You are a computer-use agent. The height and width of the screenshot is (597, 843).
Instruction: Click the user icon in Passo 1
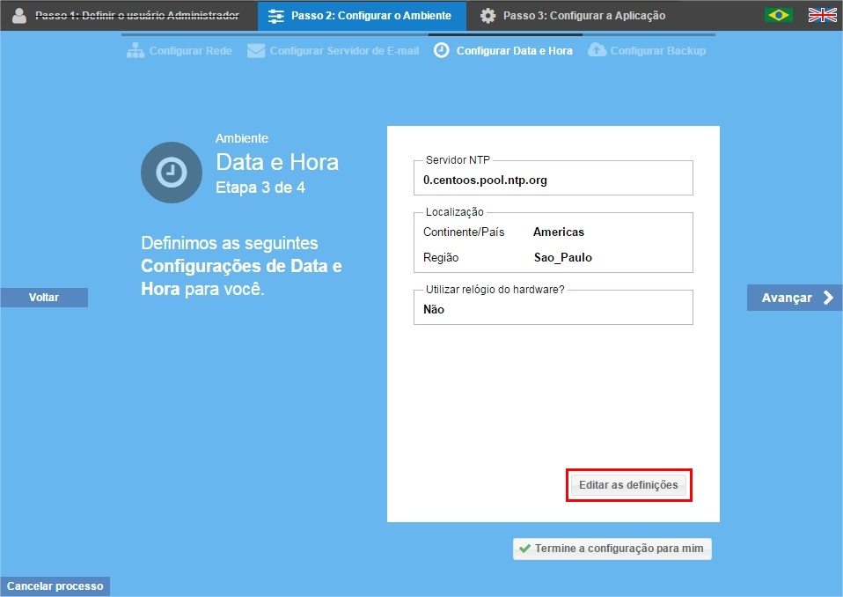tap(19, 15)
